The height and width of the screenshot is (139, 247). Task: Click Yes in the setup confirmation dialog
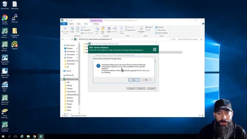[x=134, y=80]
